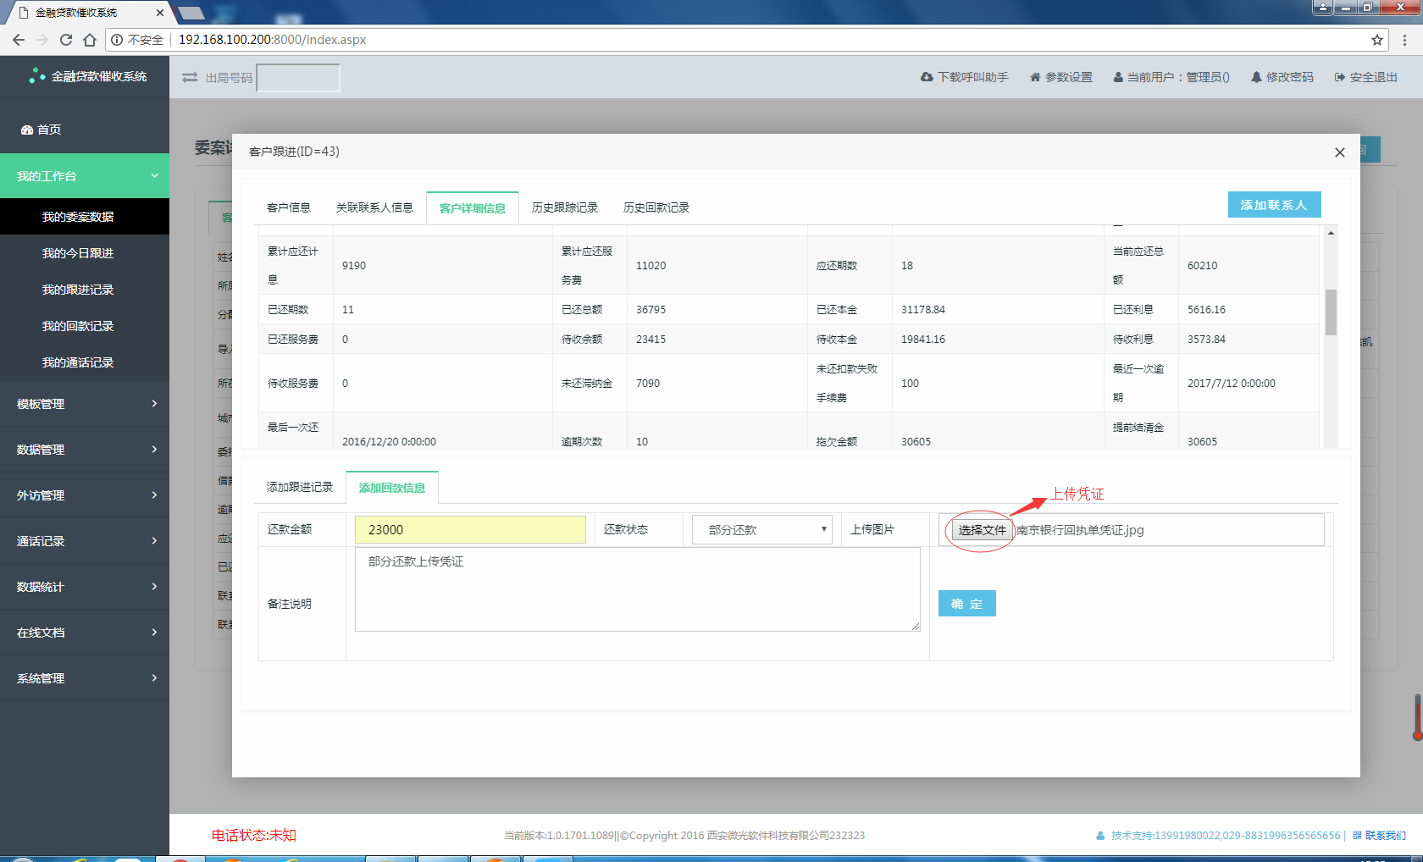Open 参数设置 settings
Screen dimensions: 1423x862
(1061, 77)
